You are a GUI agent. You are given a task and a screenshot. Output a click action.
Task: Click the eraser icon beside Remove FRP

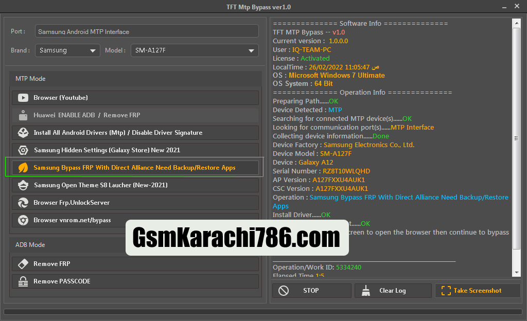(23, 263)
